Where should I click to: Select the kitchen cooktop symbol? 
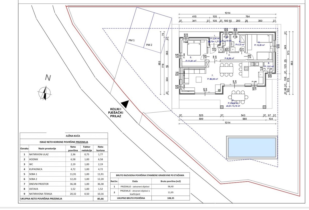[x=245, y=69]
